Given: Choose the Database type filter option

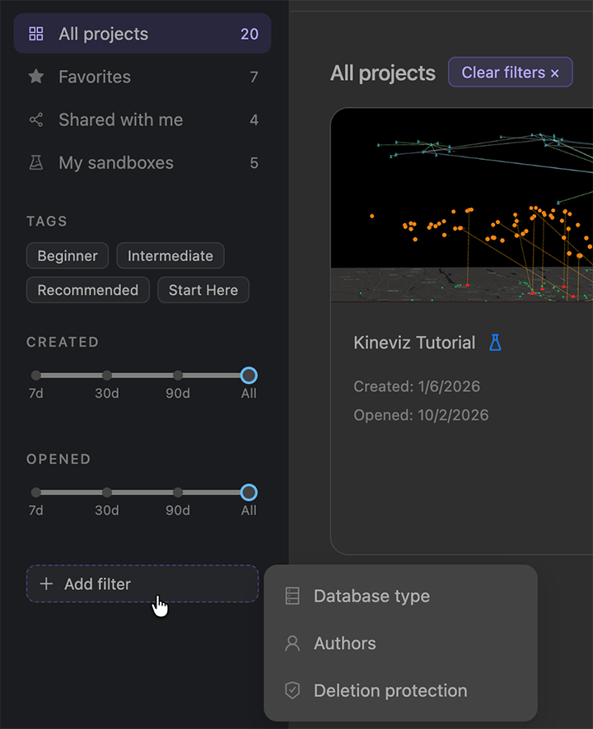Looking at the screenshot, I should (400, 596).
